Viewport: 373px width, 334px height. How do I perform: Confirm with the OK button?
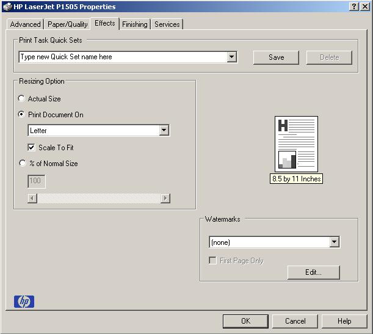(246, 321)
